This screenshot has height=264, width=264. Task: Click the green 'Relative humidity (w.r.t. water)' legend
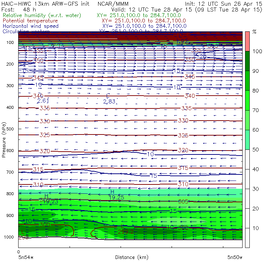coord(42,15)
